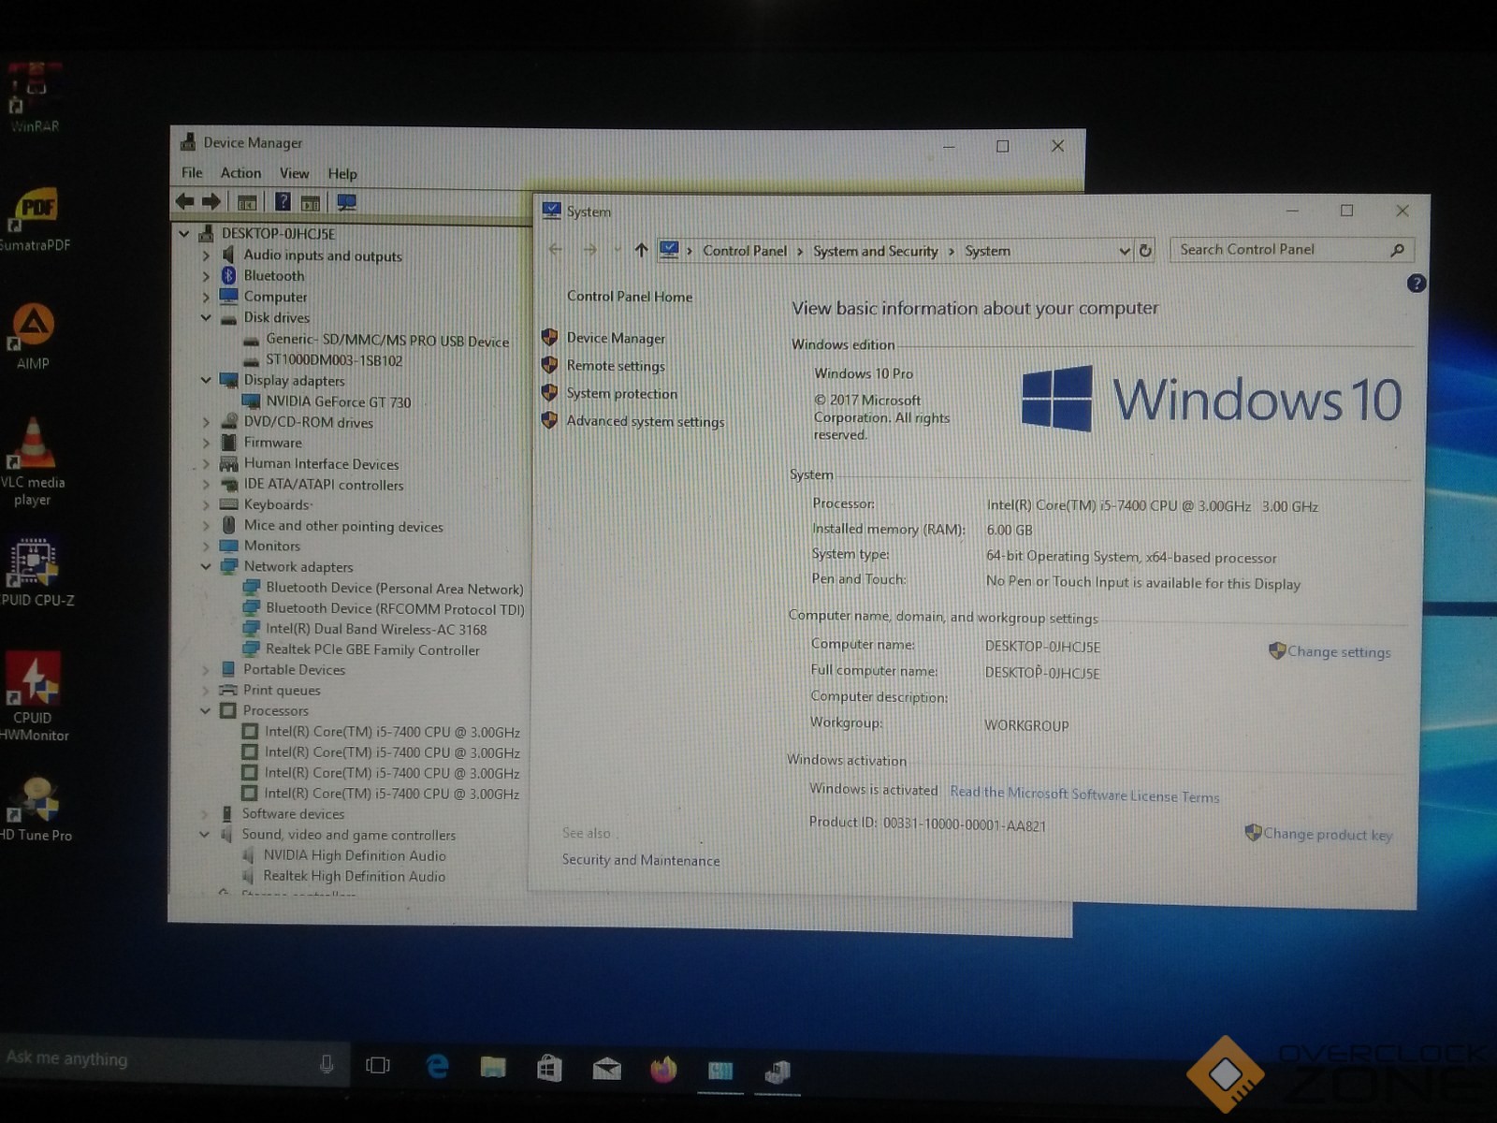Select Bluetooth Device (Personal Area Network)
Viewport: 1497px width, 1123px height.
pos(395,589)
